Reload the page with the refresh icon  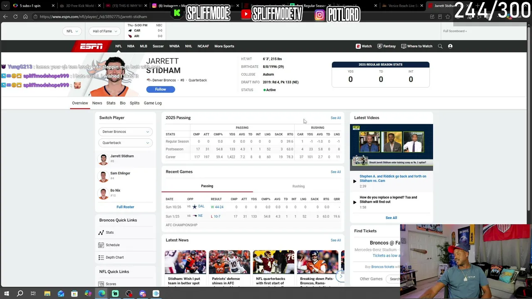[x=15, y=17]
